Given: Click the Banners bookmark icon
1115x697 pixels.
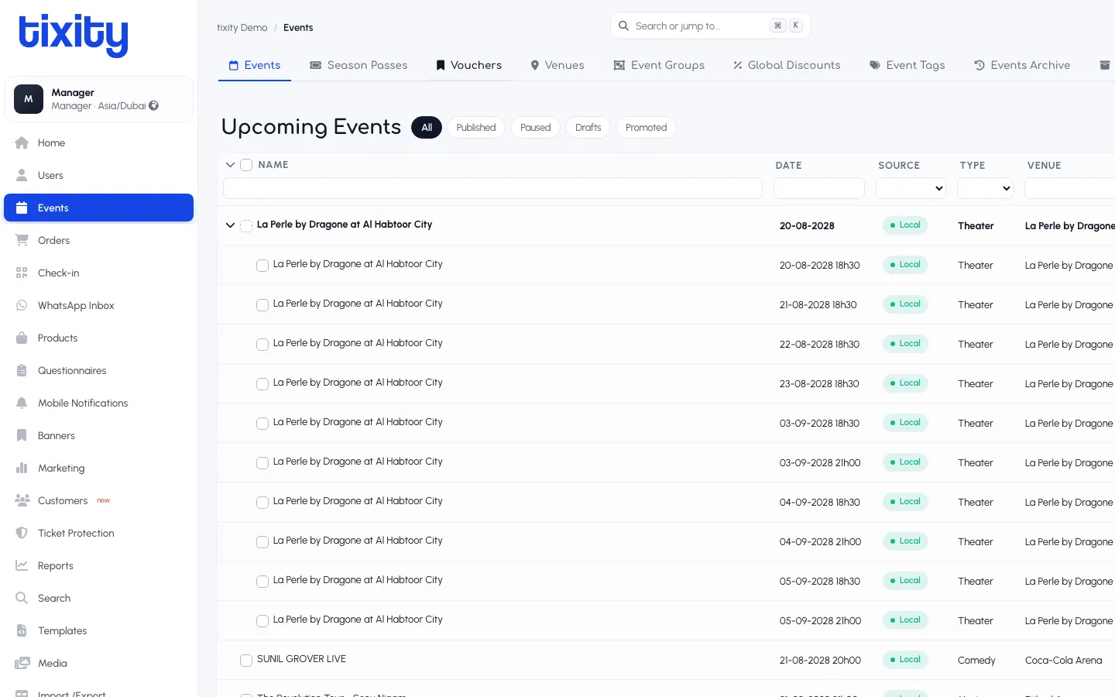Looking at the screenshot, I should tap(22, 435).
